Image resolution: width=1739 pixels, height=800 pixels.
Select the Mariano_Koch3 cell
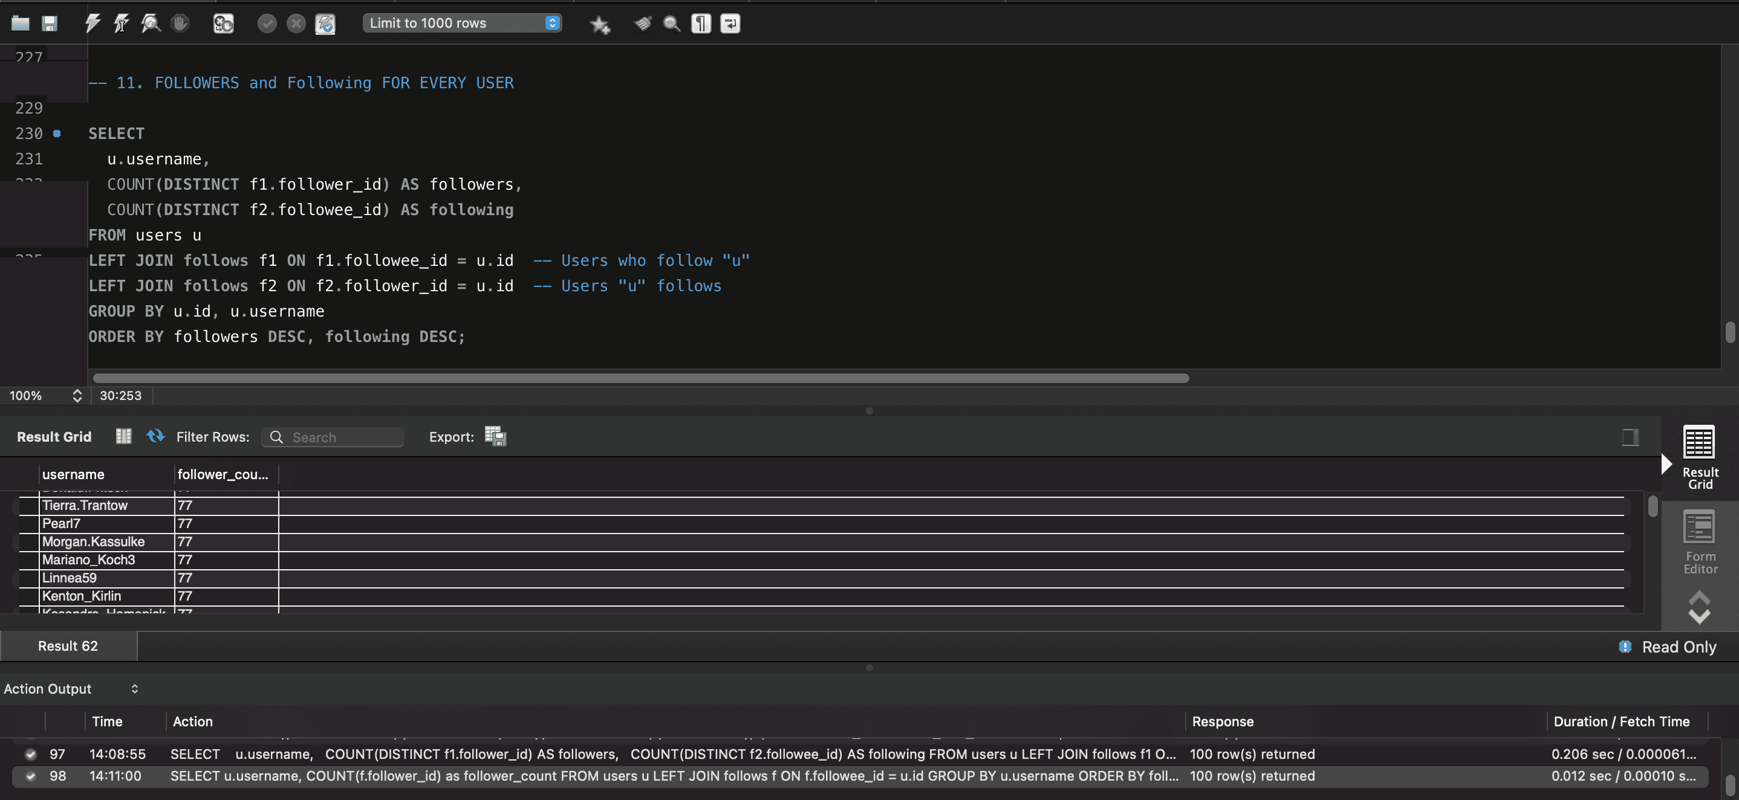[106, 560]
